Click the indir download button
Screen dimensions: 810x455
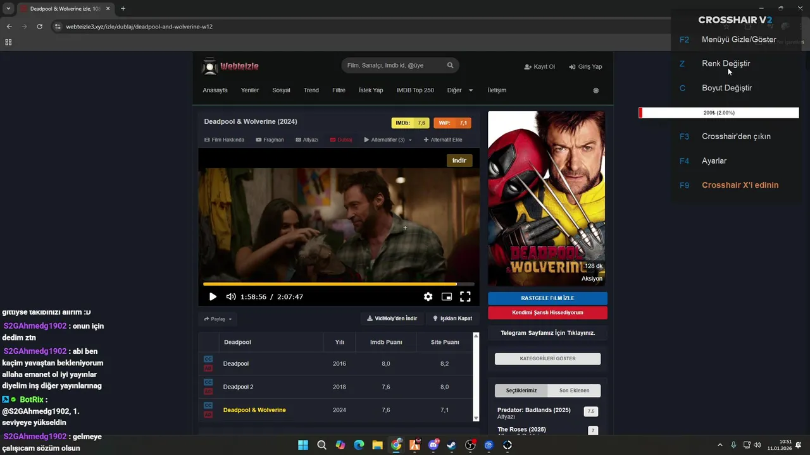pyautogui.click(x=459, y=161)
